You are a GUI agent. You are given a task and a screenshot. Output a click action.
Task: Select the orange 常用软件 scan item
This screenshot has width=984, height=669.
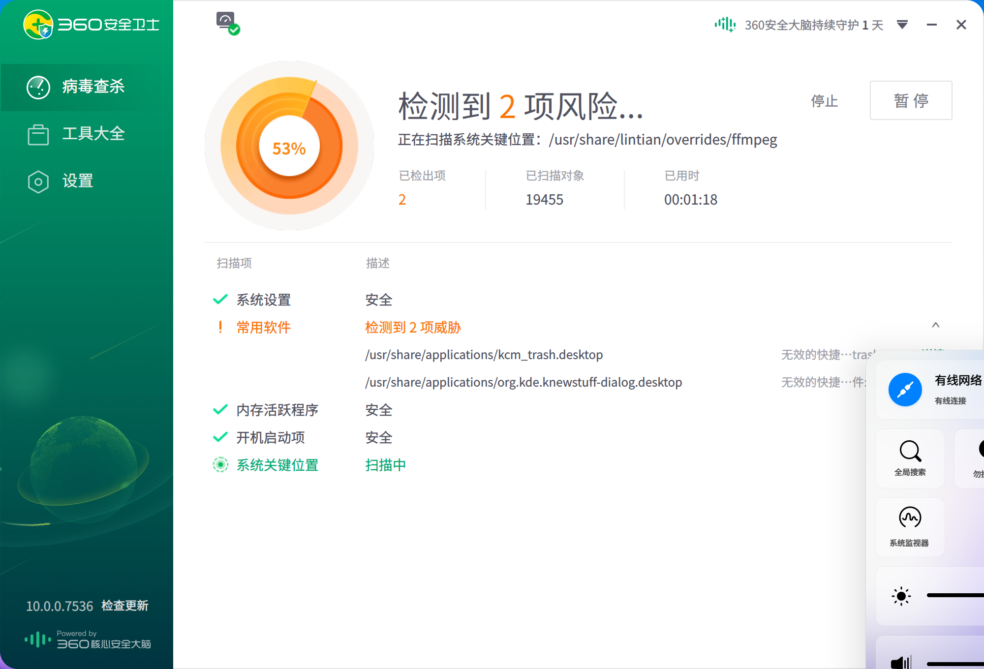coord(264,327)
